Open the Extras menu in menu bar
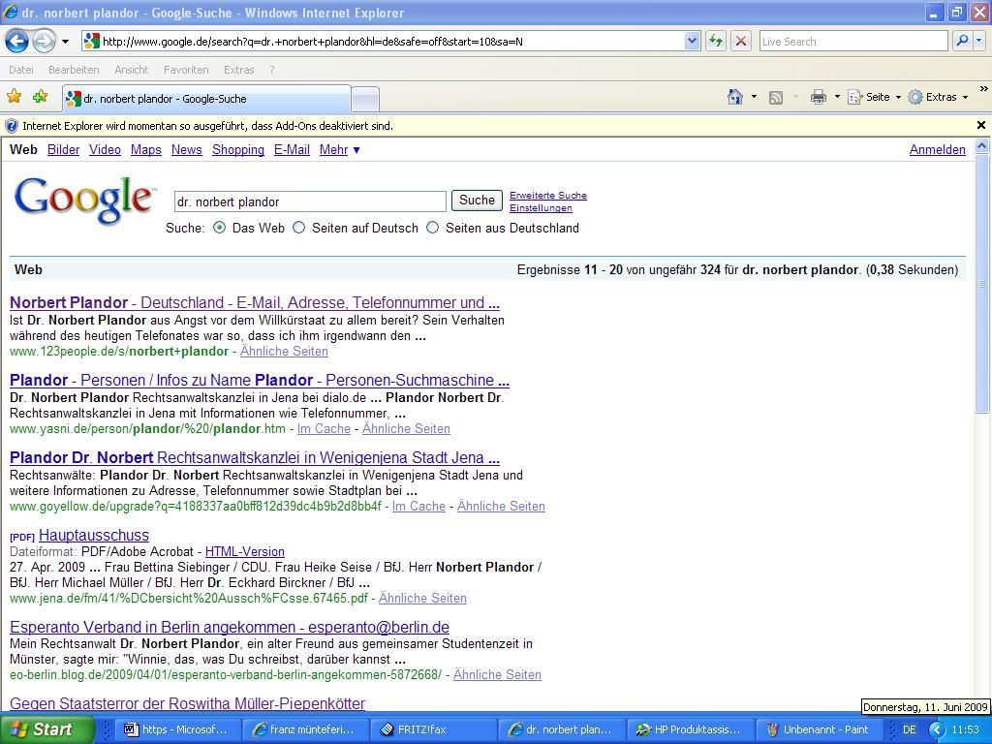992x744 pixels. tap(238, 70)
